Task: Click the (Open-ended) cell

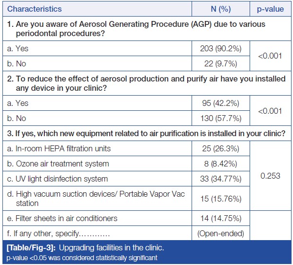Action: tap(220, 233)
